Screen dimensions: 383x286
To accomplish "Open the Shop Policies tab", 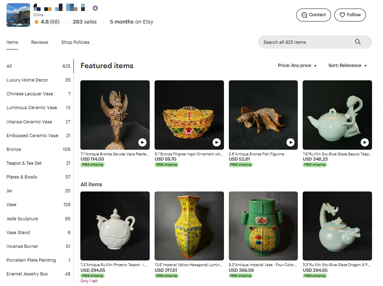I will pos(75,42).
